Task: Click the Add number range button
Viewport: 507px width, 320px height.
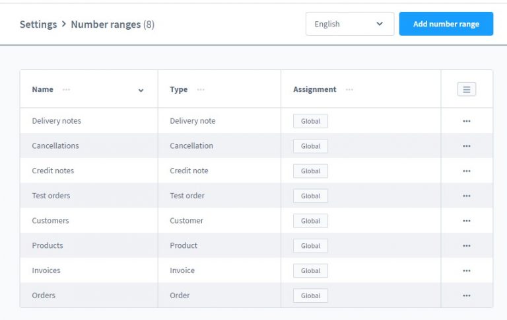Action: point(446,24)
